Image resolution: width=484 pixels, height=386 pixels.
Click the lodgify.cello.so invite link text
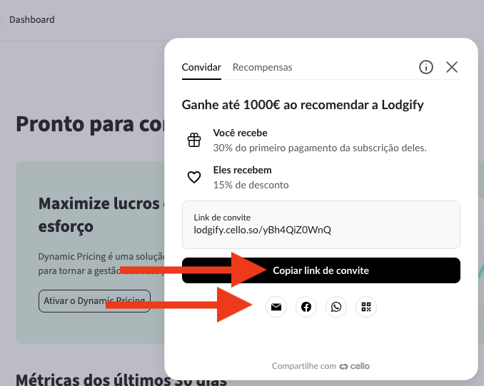(262, 230)
